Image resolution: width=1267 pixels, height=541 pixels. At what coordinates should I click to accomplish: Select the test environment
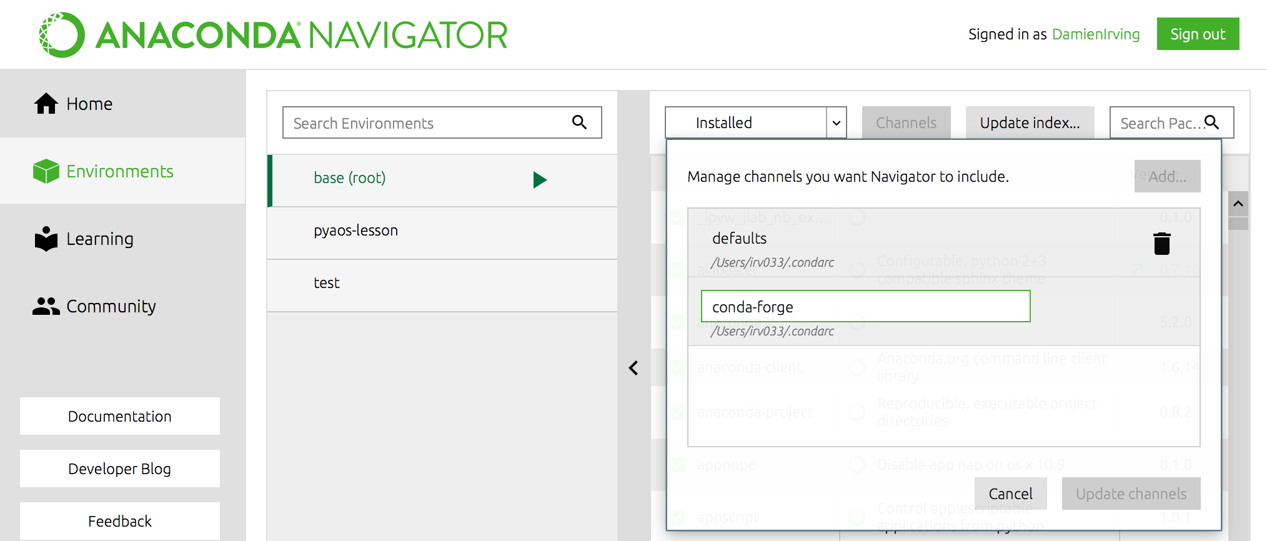327,283
